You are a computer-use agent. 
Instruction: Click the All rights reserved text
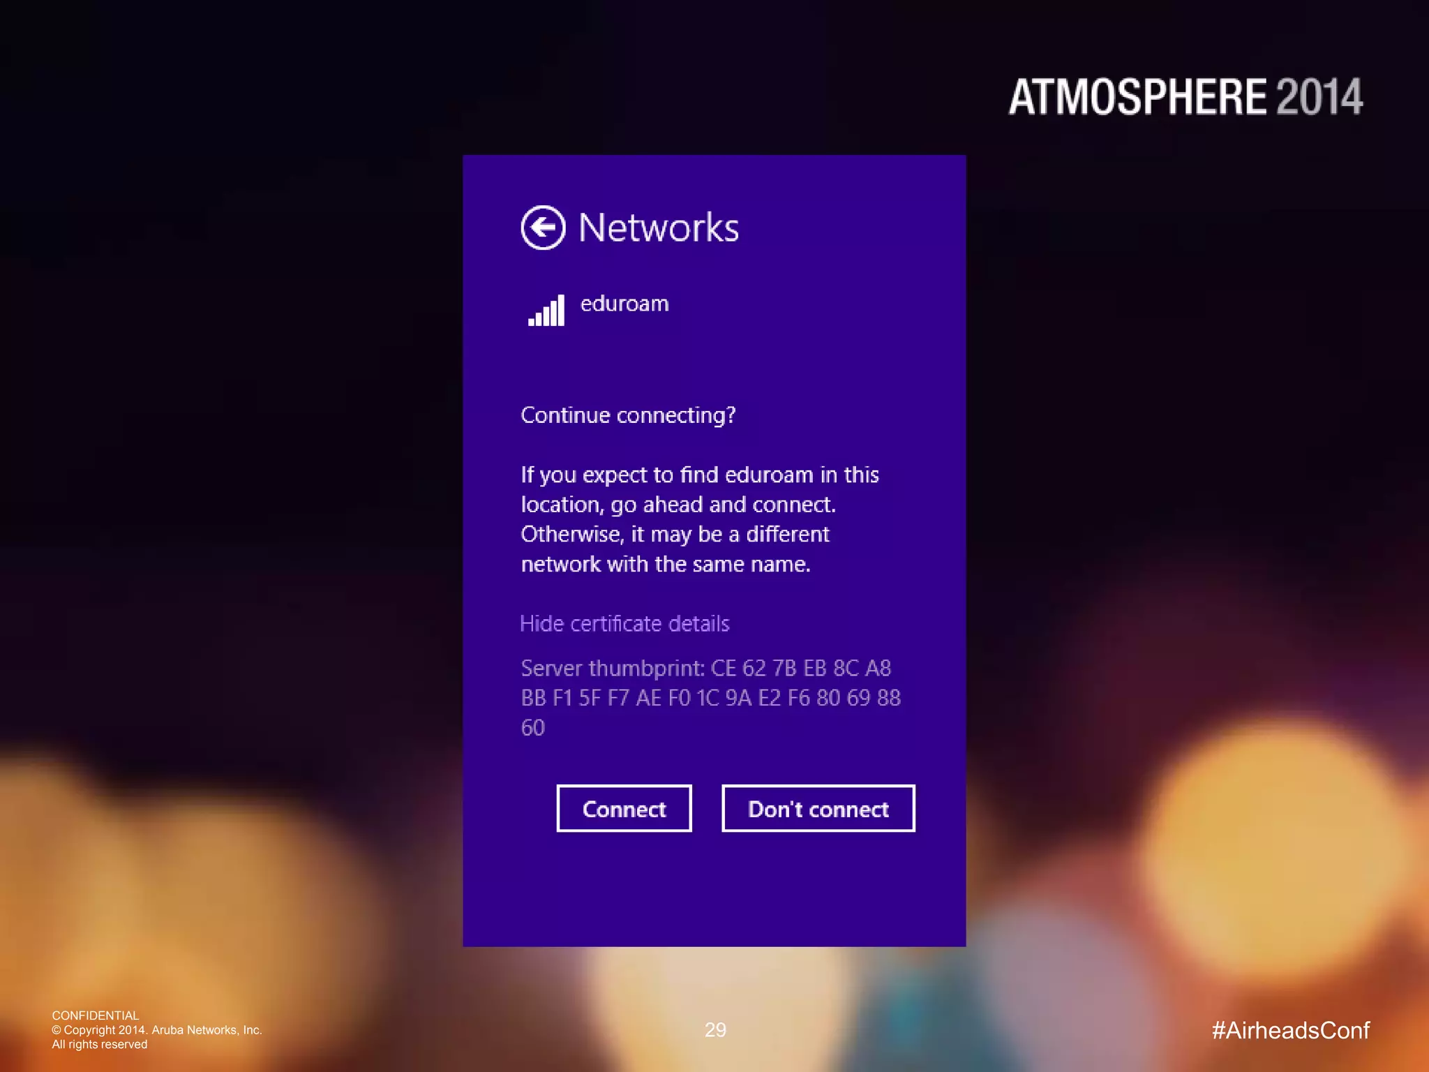click(x=100, y=1044)
